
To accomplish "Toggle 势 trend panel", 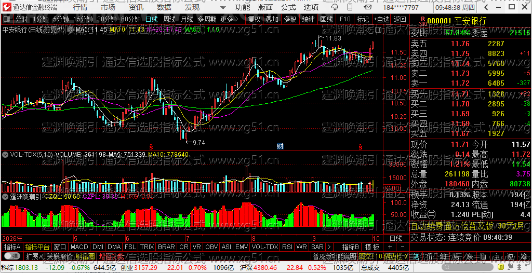I will coord(456,256).
